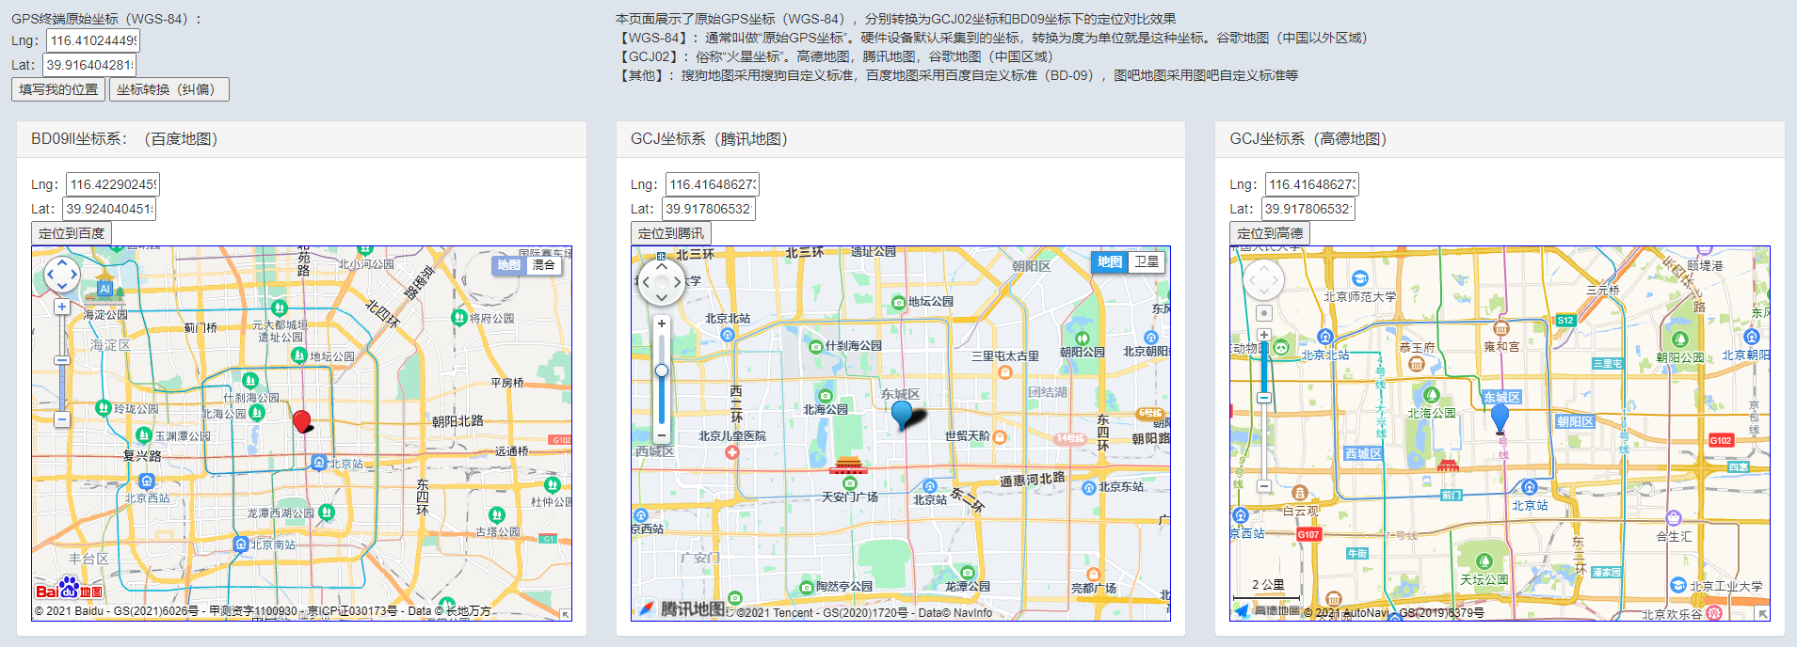
Task: Click the 坐标转换（纠偏）button
Action: (x=169, y=89)
